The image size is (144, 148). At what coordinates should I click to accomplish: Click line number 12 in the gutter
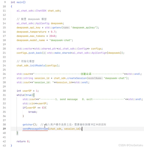[4, 15]
